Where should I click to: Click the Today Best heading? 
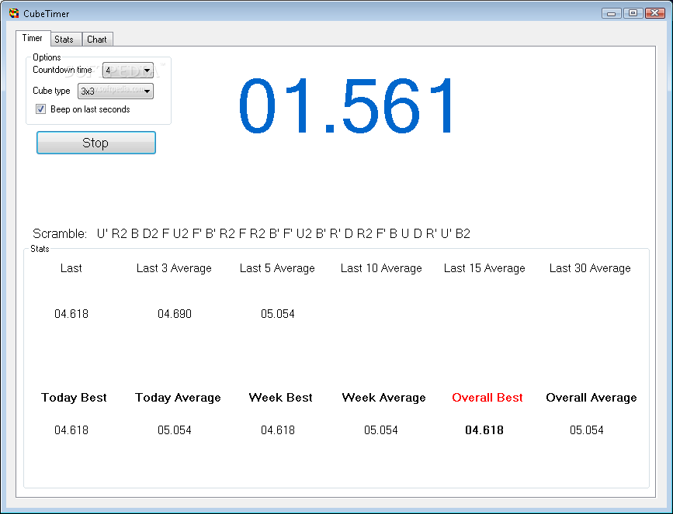tap(74, 398)
